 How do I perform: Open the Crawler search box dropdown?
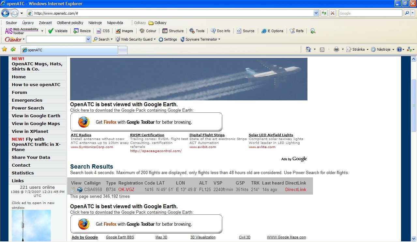(88, 39)
